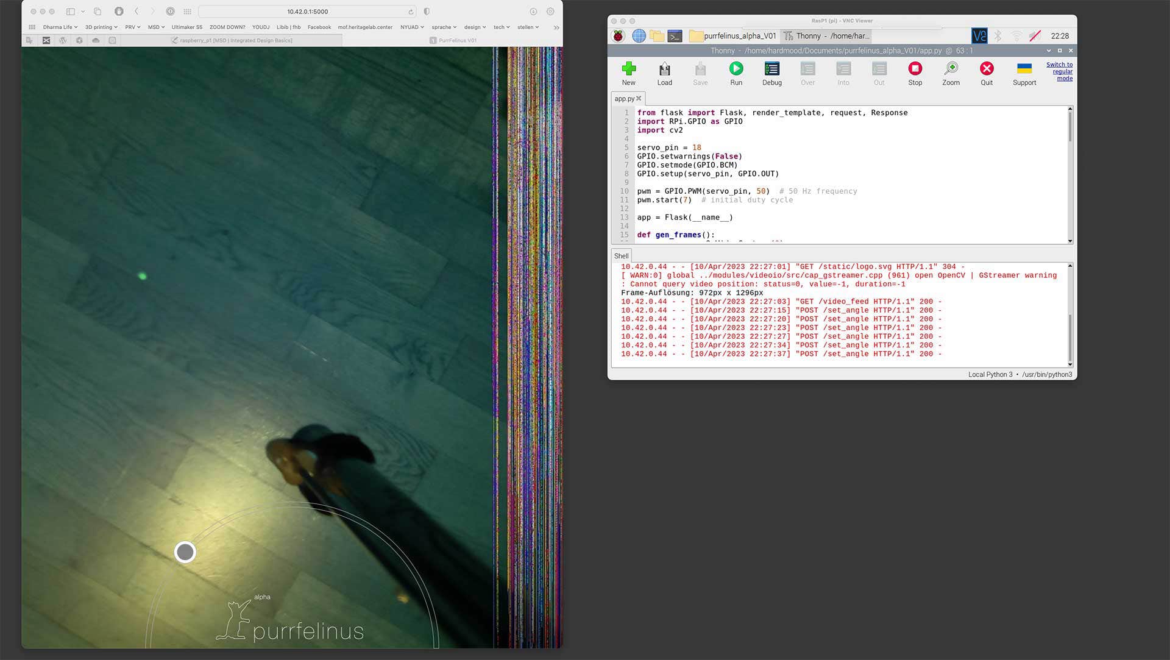Run the script with green Run icon
Screen dimensions: 1170x660
pos(736,69)
